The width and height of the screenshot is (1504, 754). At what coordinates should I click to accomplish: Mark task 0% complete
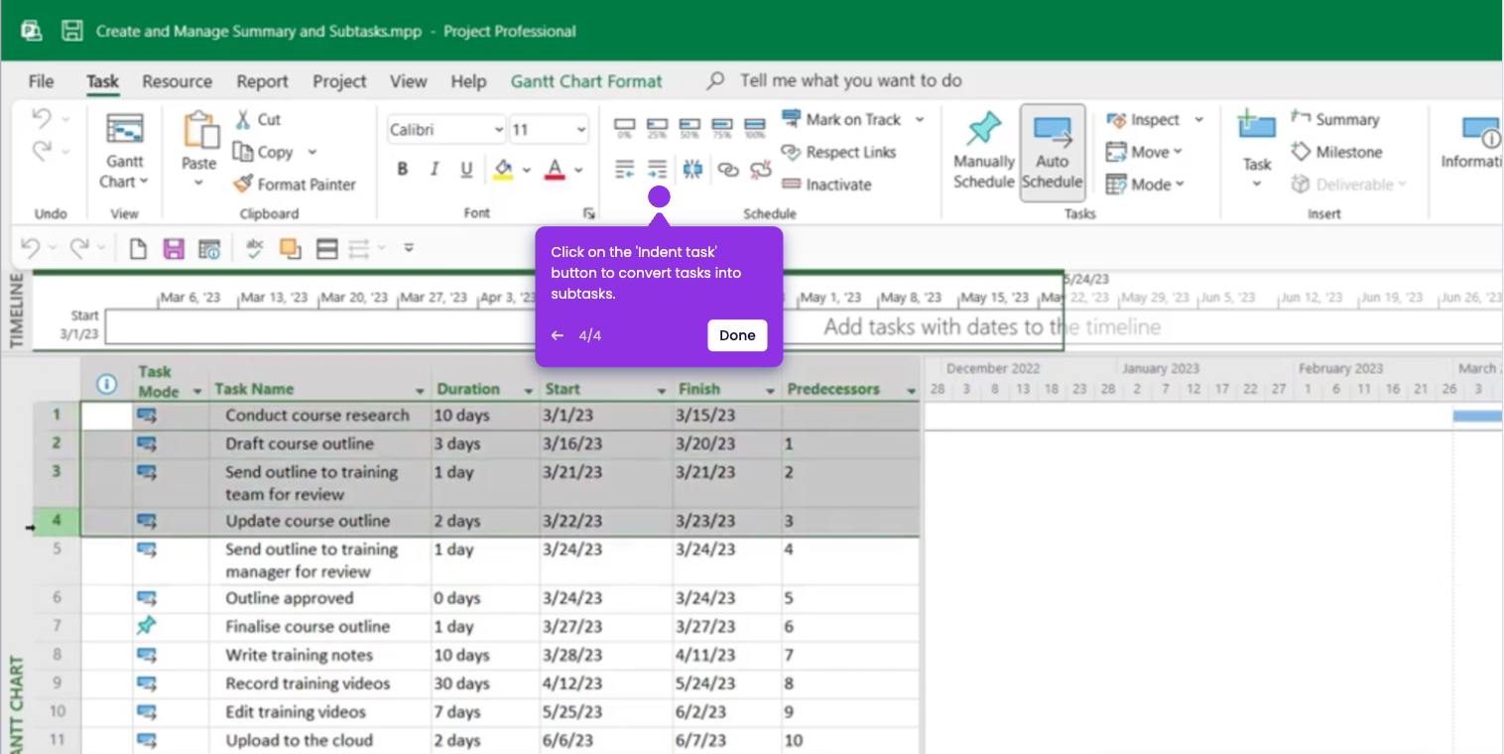pos(624,127)
